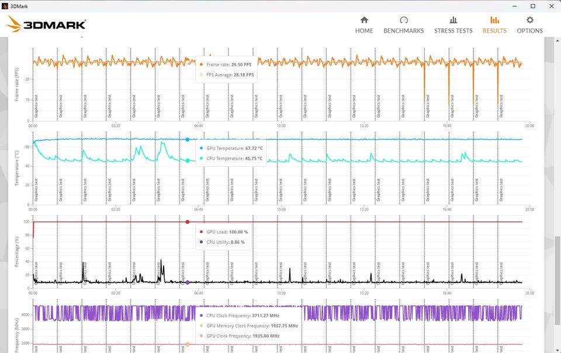This screenshot has height=353, width=561.
Task: Go to the Home section
Action: (363, 25)
